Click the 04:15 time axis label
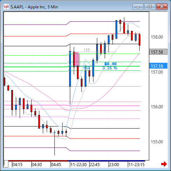 (17, 165)
